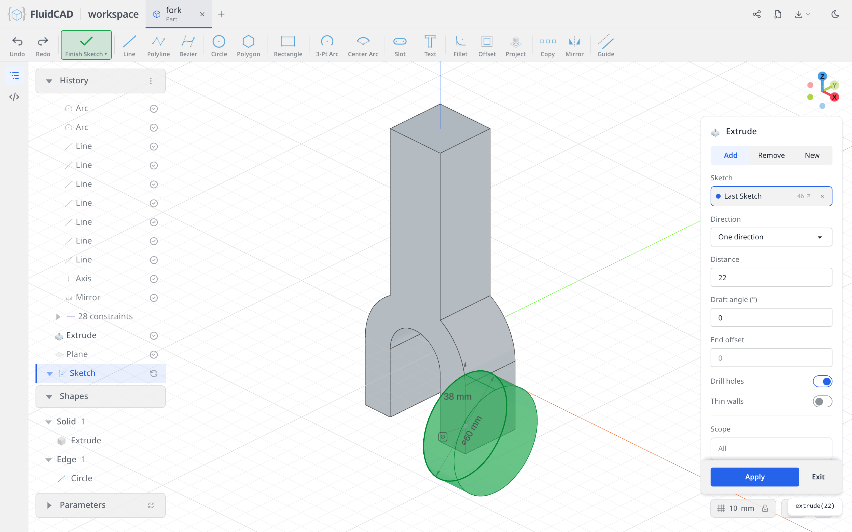The width and height of the screenshot is (852, 532).
Task: Open the code view sidebar icon
Action: [14, 97]
